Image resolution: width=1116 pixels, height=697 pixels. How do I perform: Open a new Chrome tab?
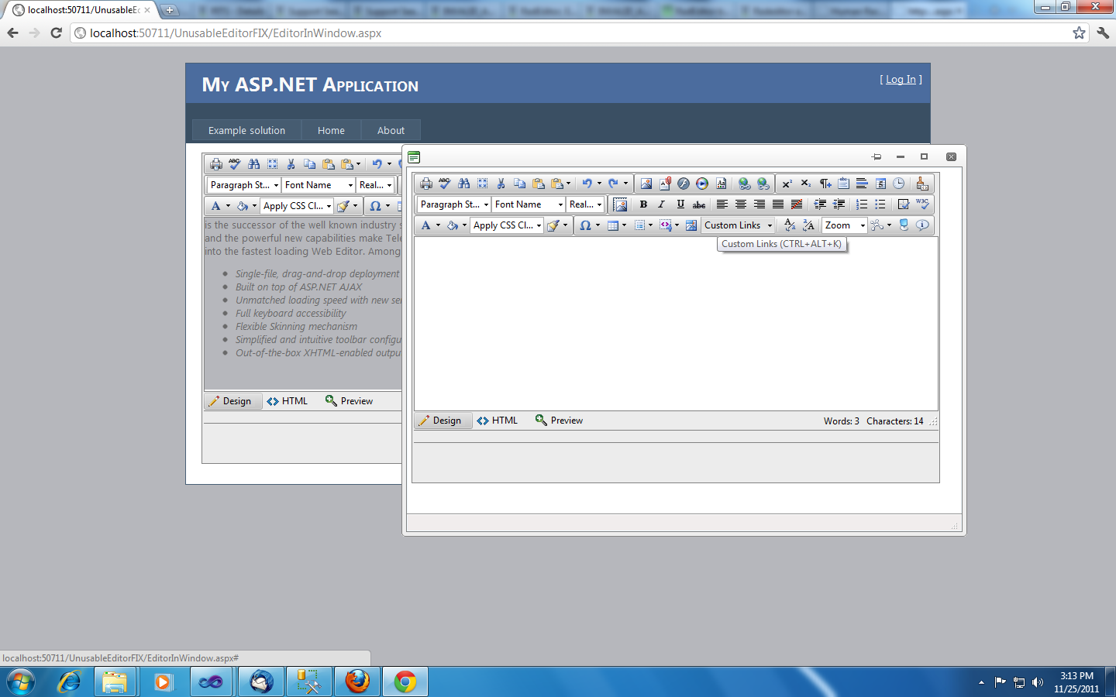click(x=170, y=10)
